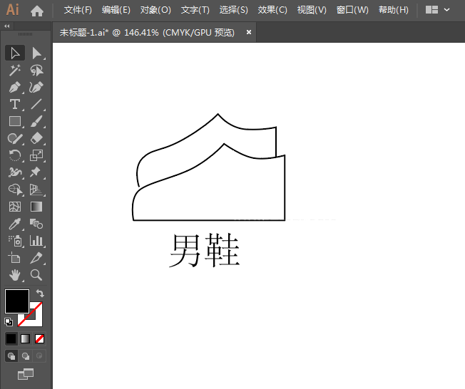Select the Hand tool

(x=15, y=275)
